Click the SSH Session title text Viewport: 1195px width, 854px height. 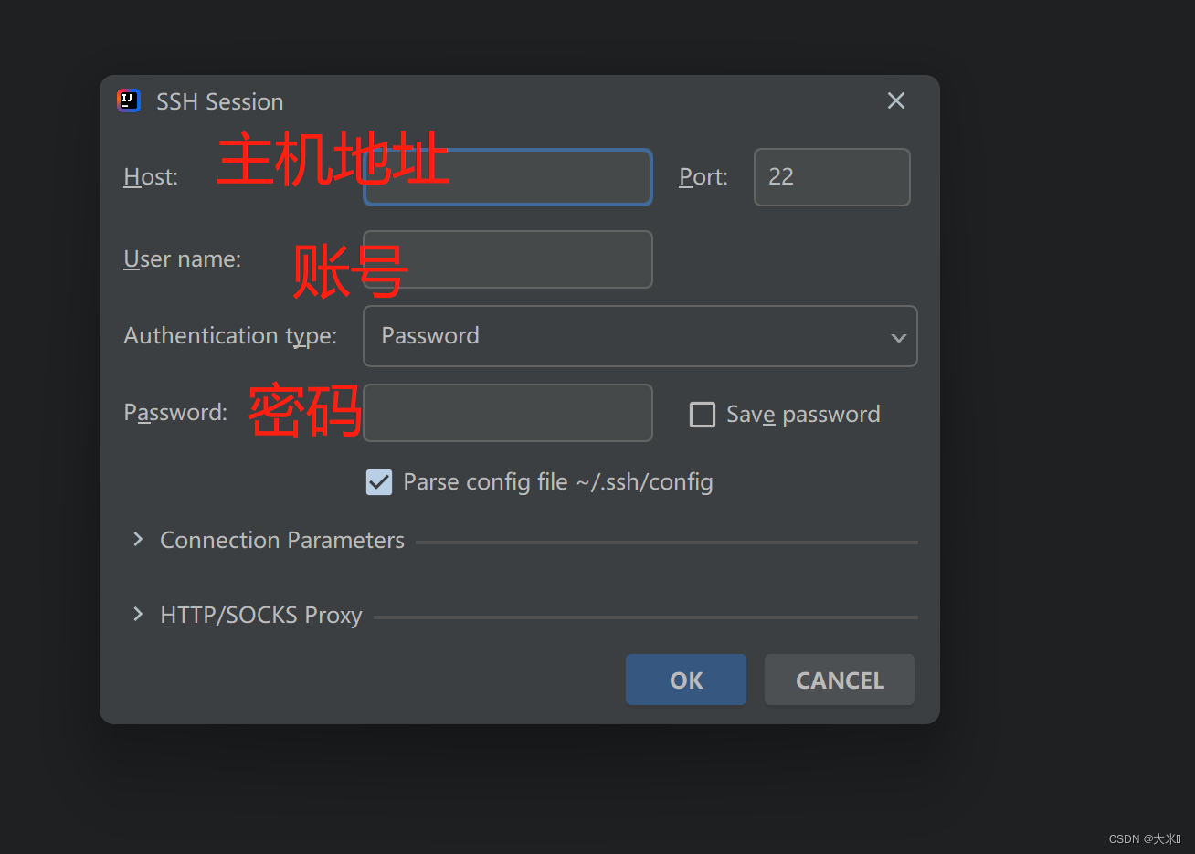point(219,101)
